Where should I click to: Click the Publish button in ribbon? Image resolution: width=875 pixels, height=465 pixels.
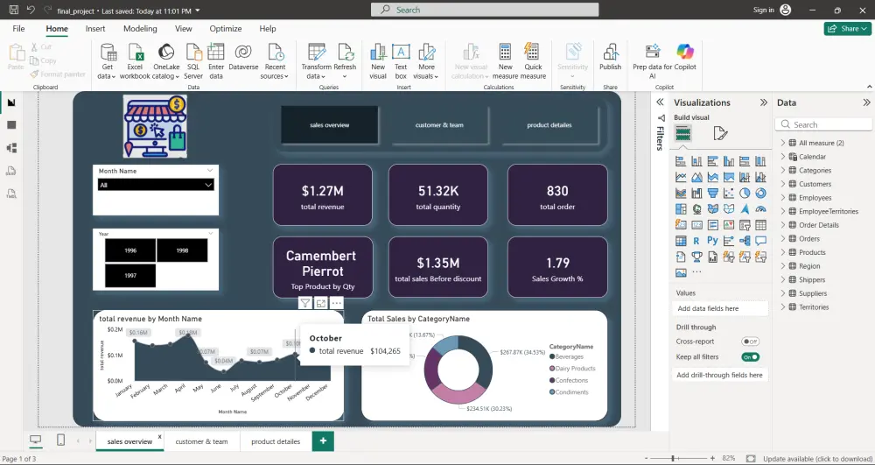610,57
